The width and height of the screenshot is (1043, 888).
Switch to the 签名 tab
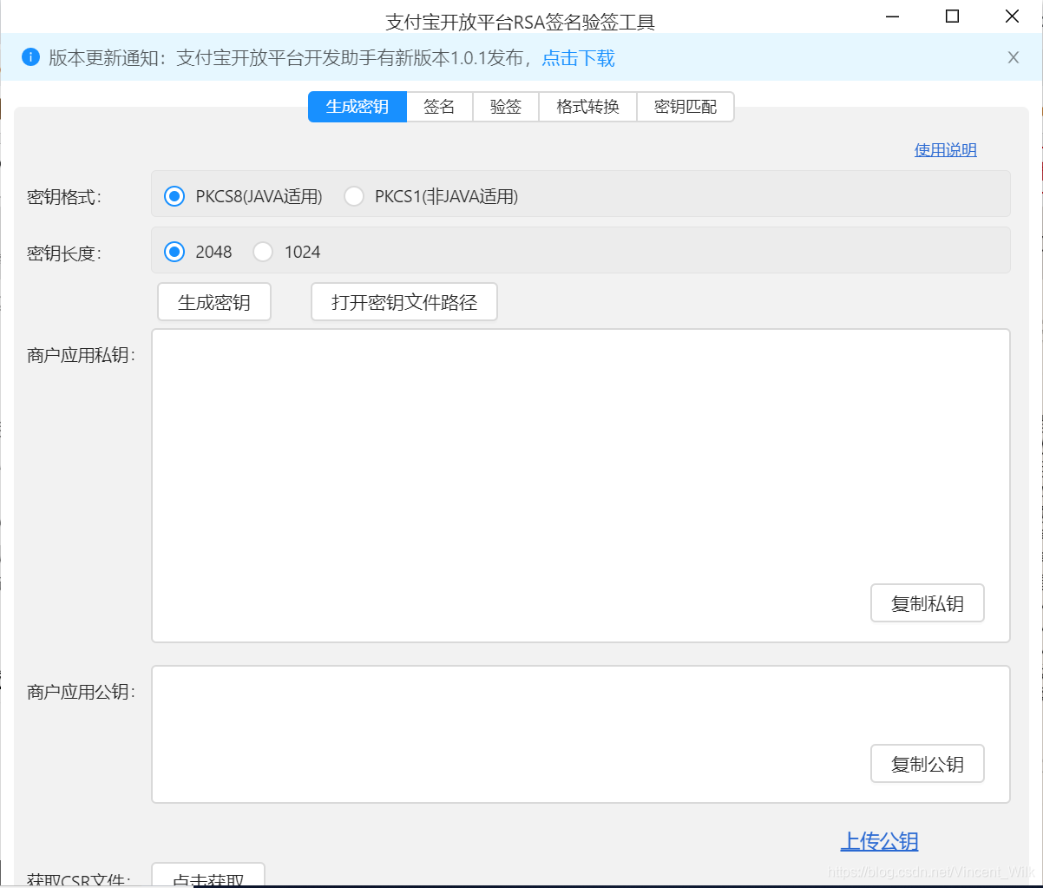(439, 107)
